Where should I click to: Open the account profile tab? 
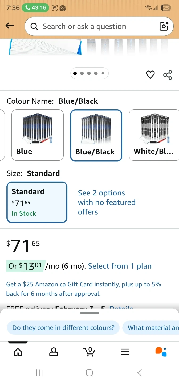(x=54, y=352)
